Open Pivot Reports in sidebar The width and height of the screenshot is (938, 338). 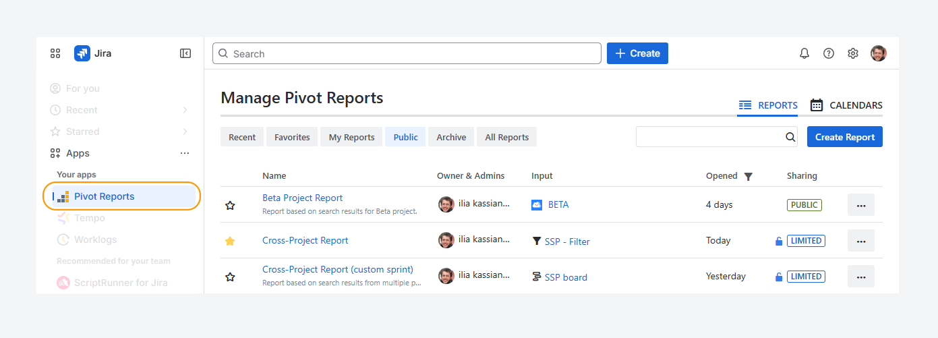(123, 196)
